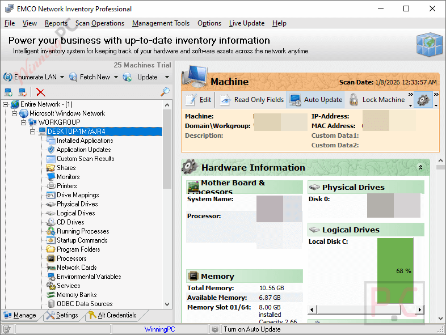Select the Monitors node
Image resolution: width=446 pixels, height=335 pixels.
(x=68, y=177)
